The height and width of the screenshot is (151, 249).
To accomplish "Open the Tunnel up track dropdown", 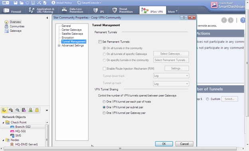I will click(x=171, y=83).
